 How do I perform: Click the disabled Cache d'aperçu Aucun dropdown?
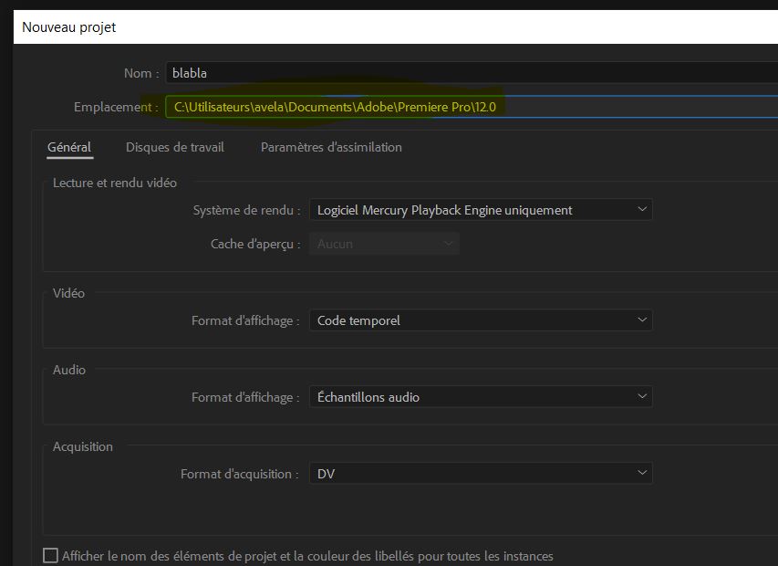point(384,244)
